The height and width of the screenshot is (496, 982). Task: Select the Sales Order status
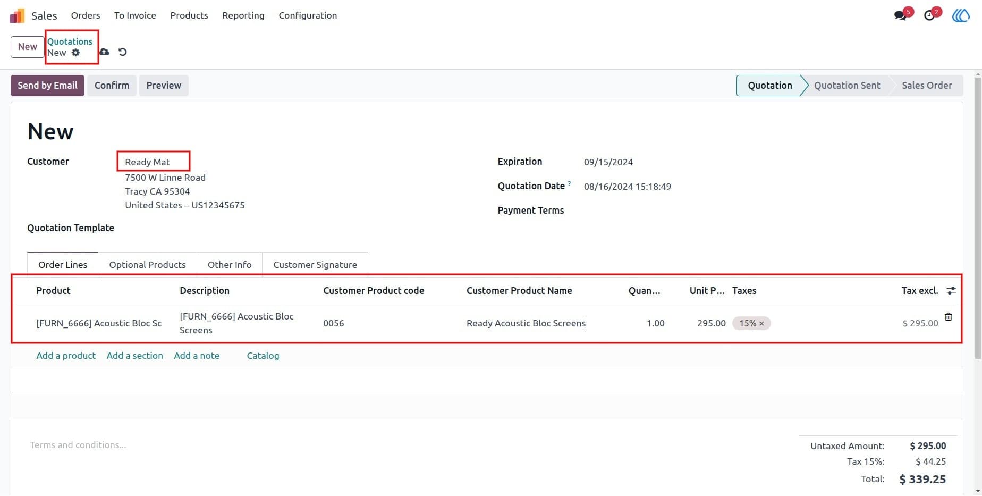tap(927, 86)
